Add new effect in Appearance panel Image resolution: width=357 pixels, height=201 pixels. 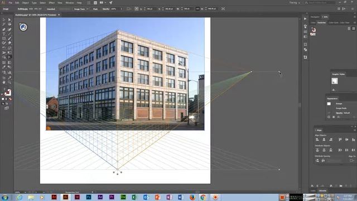point(339,117)
